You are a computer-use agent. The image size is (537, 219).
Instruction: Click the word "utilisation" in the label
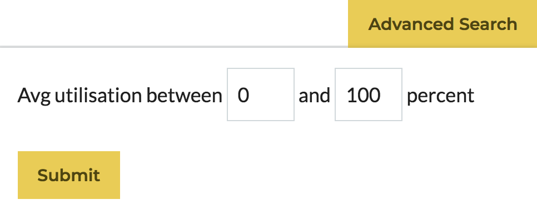pos(98,96)
